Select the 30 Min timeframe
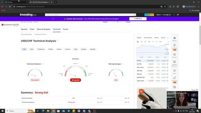 coord(51,49)
